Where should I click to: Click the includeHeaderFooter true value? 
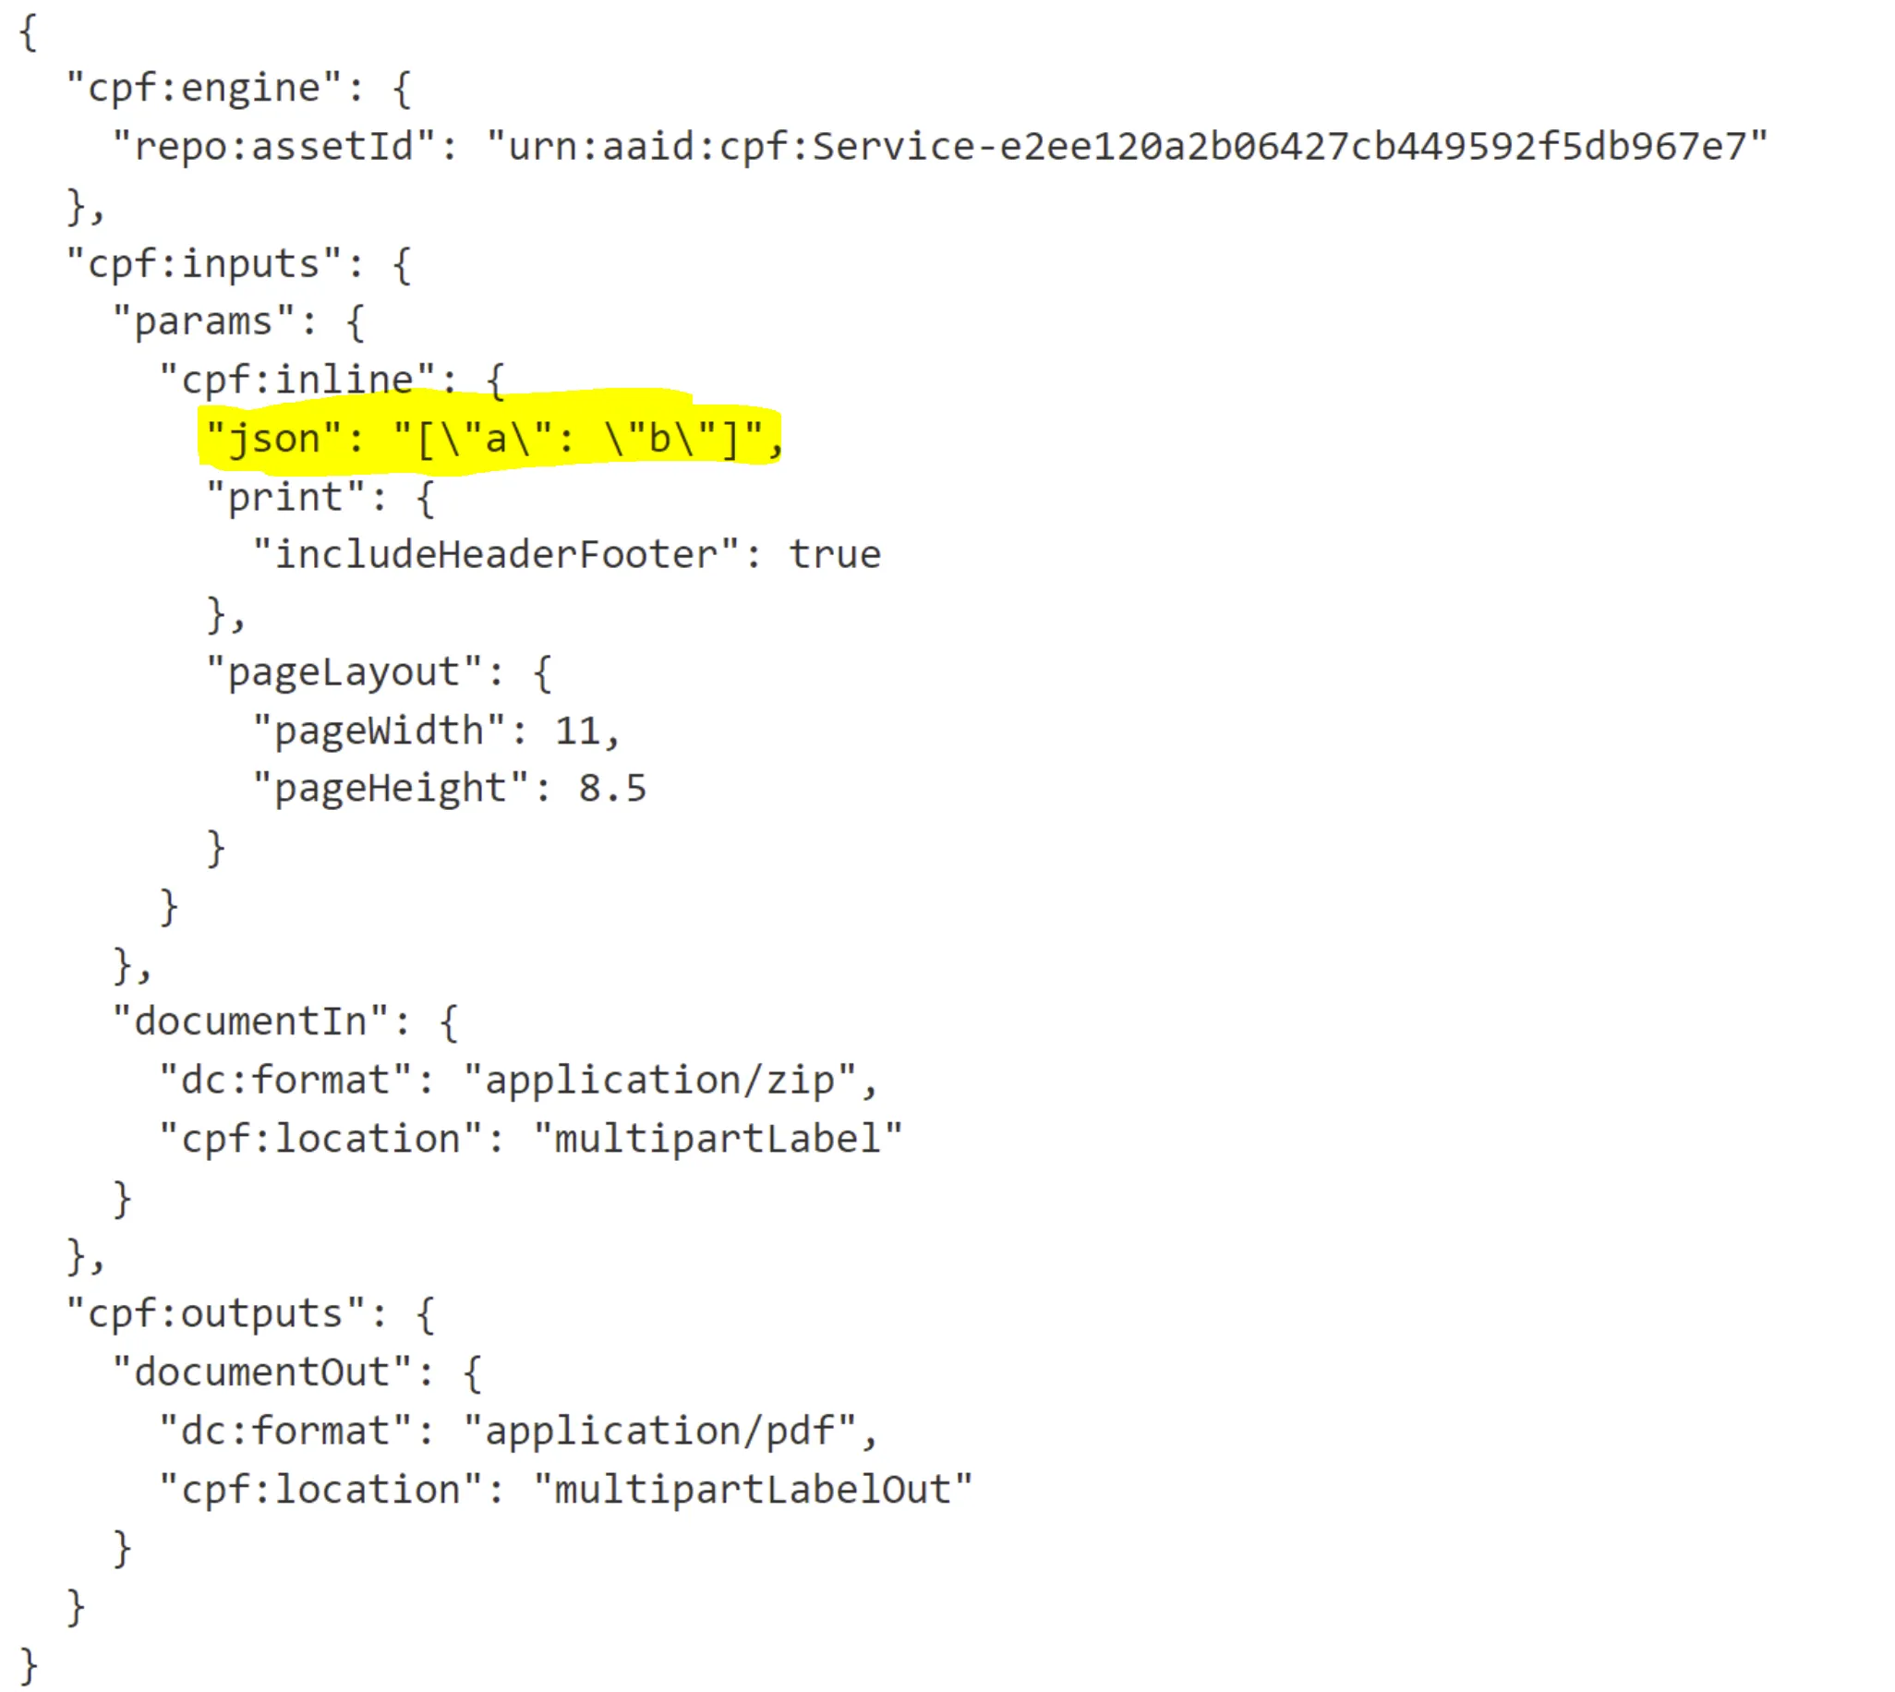tap(835, 555)
